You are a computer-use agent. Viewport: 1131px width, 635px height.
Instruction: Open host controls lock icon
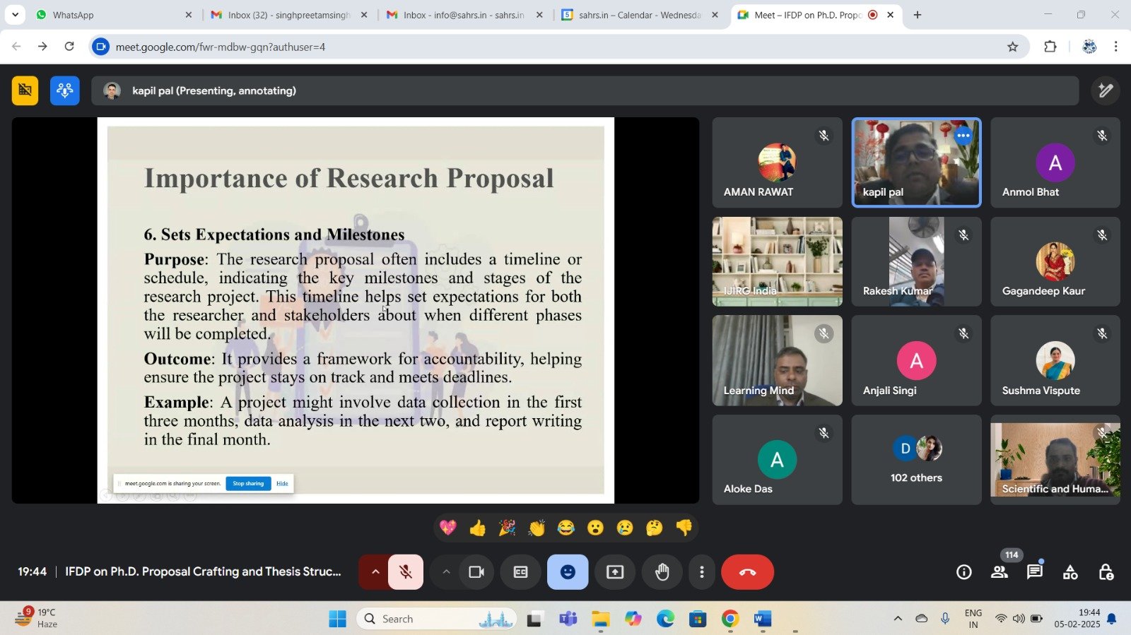pyautogui.click(x=1106, y=572)
